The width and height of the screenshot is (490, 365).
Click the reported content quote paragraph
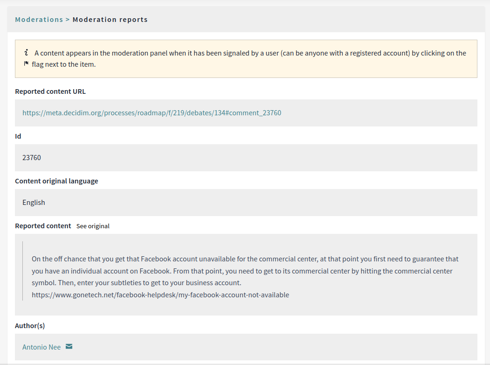pos(245,277)
